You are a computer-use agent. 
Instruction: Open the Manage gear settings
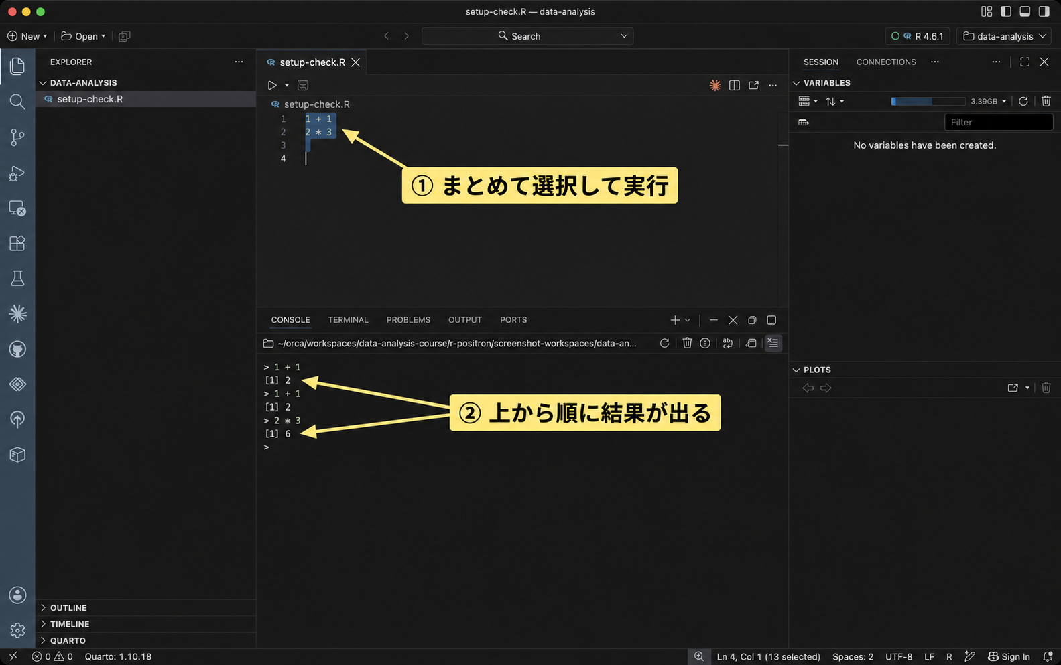click(17, 630)
